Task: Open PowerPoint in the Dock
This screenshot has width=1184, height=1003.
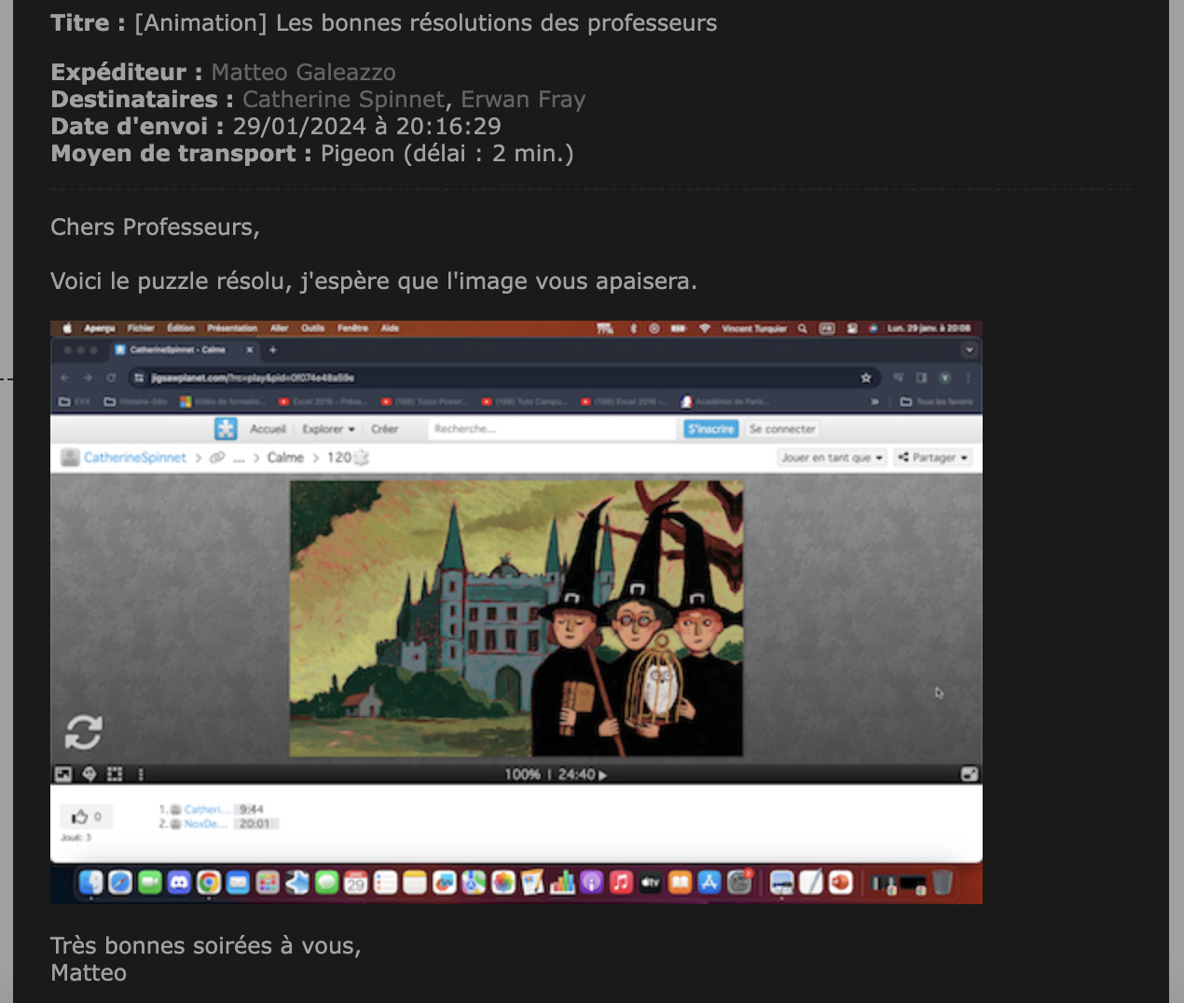Action: point(841,882)
